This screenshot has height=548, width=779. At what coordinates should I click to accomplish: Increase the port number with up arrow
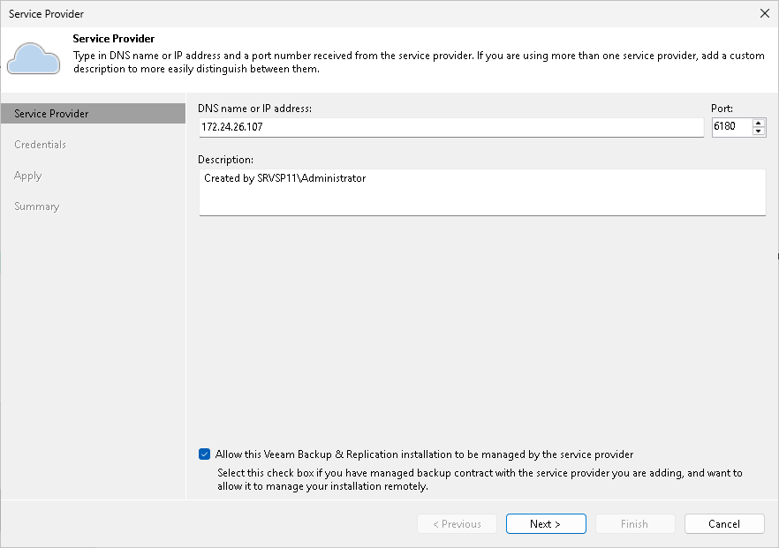coord(758,123)
